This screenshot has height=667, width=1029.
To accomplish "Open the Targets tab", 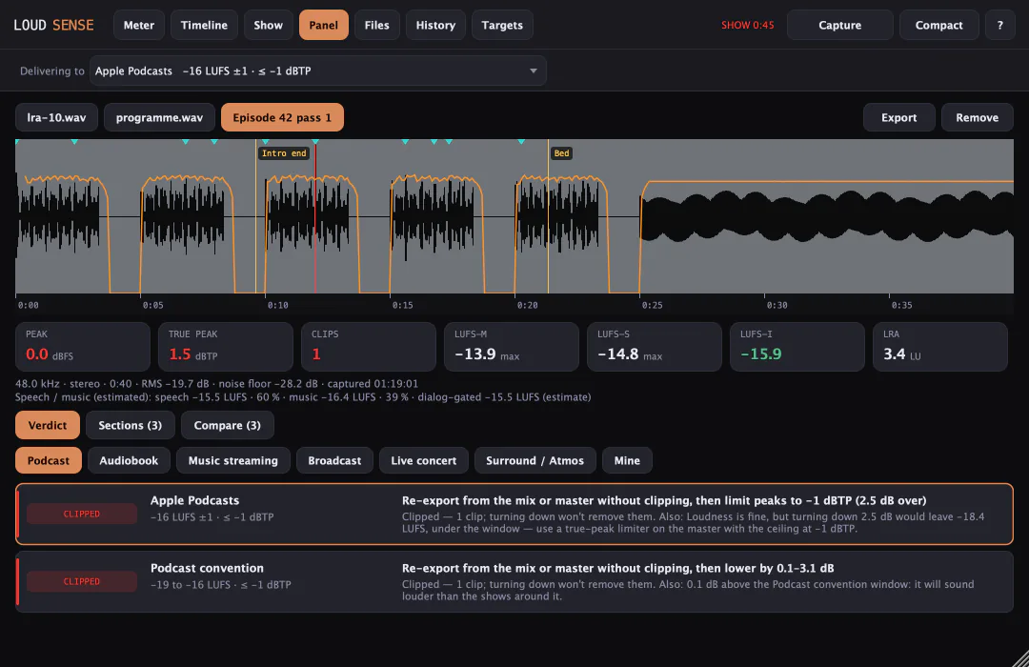I will (x=502, y=25).
